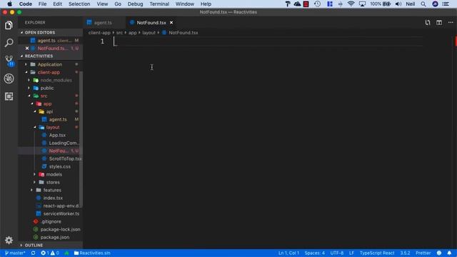Screen dimensions: 457x257
Task: Open the Manage gear settings icon
Action: (x=9, y=240)
